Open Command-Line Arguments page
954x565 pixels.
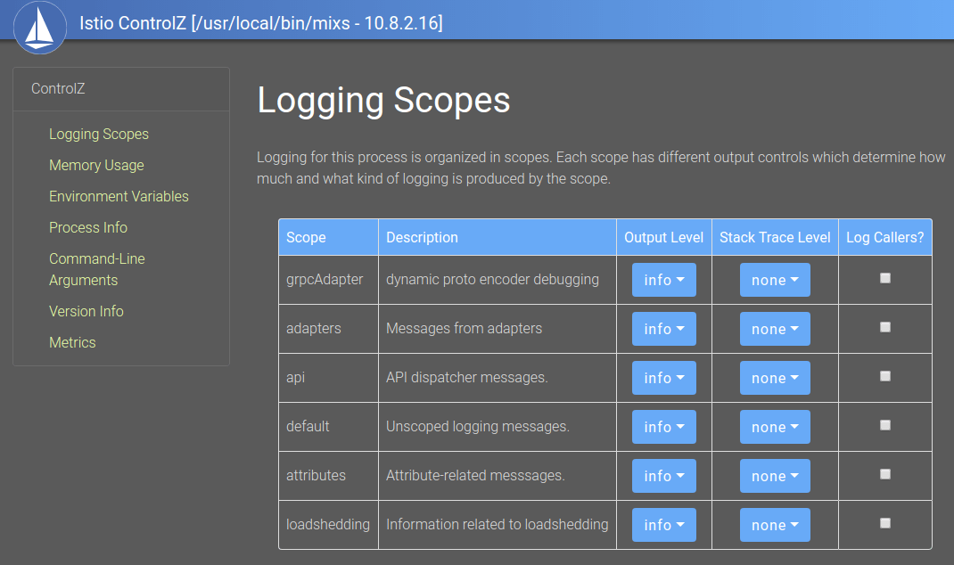(96, 269)
